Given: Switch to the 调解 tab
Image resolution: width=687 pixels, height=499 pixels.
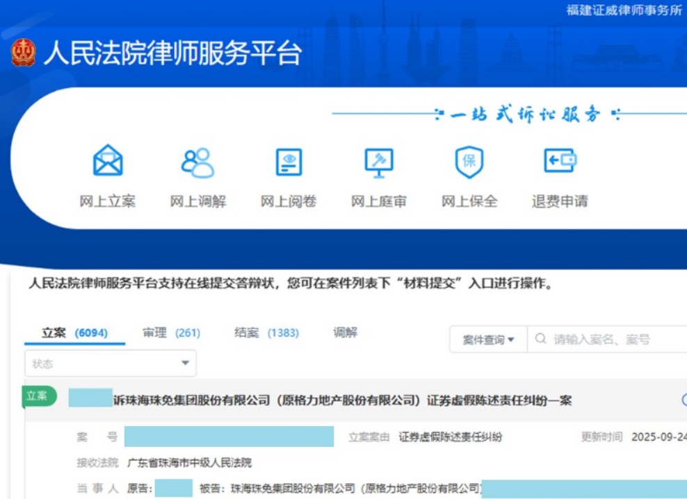Looking at the screenshot, I should pyautogui.click(x=346, y=332).
